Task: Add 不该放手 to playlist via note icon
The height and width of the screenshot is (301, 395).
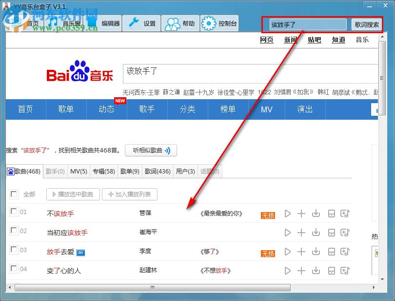Action: [x=345, y=214]
